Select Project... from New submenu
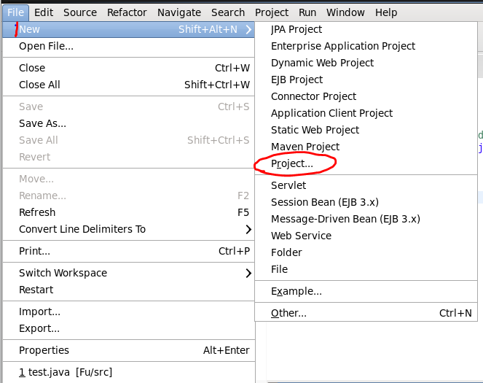The width and height of the screenshot is (483, 383). tap(292, 164)
